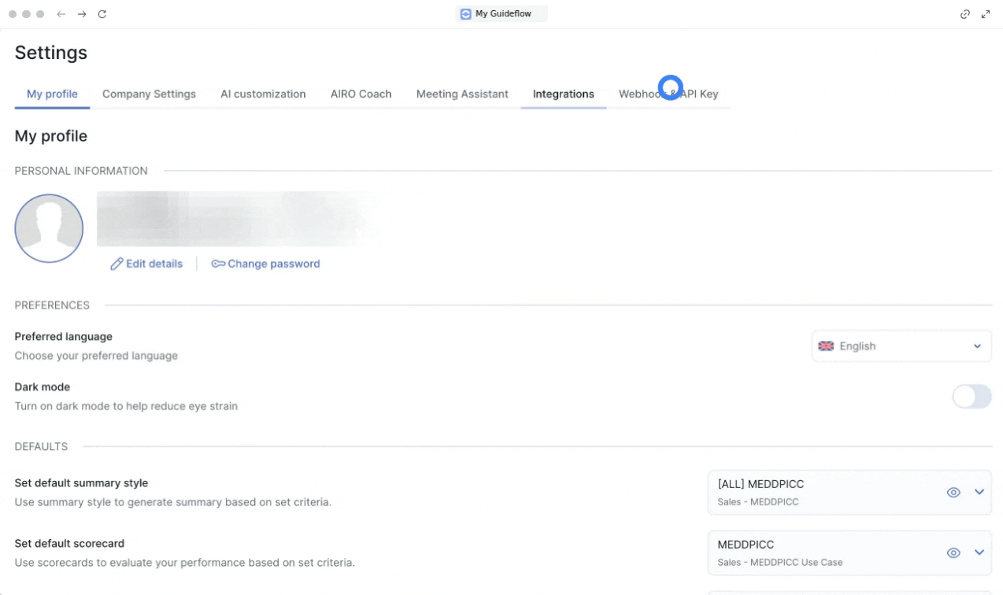Switch to the Company Settings tab
The width and height of the screenshot is (1003, 595).
149,94
